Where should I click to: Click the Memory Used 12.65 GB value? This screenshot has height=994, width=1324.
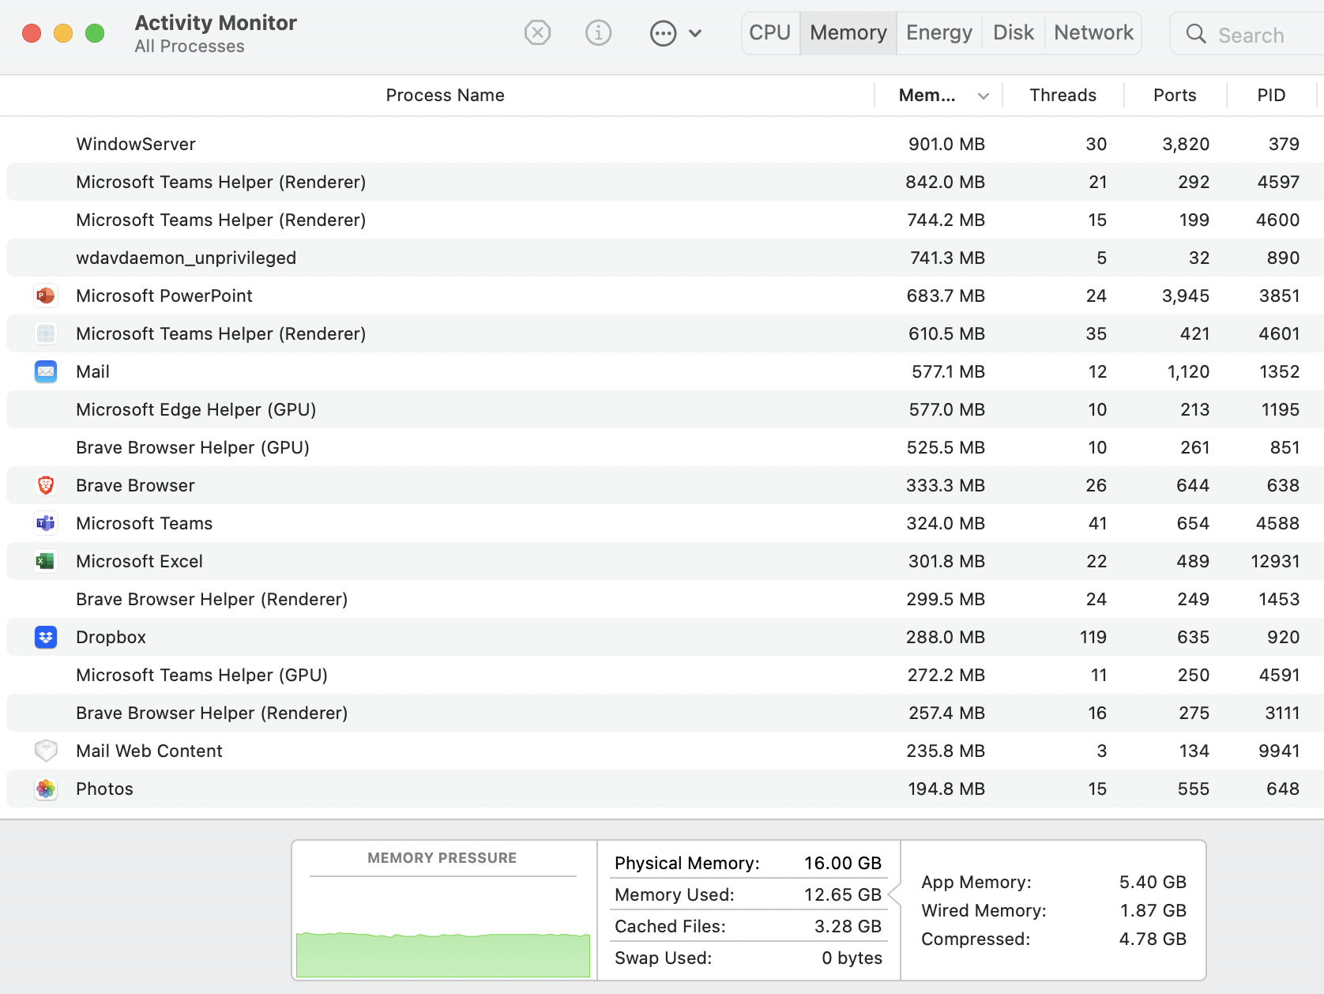(x=842, y=895)
